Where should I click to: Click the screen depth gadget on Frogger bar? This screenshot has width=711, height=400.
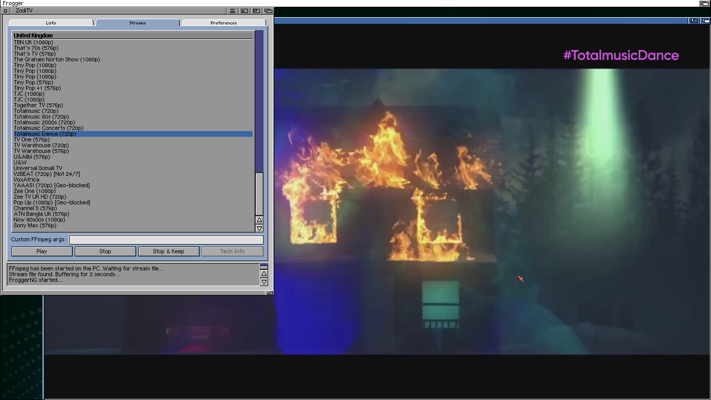[704, 4]
